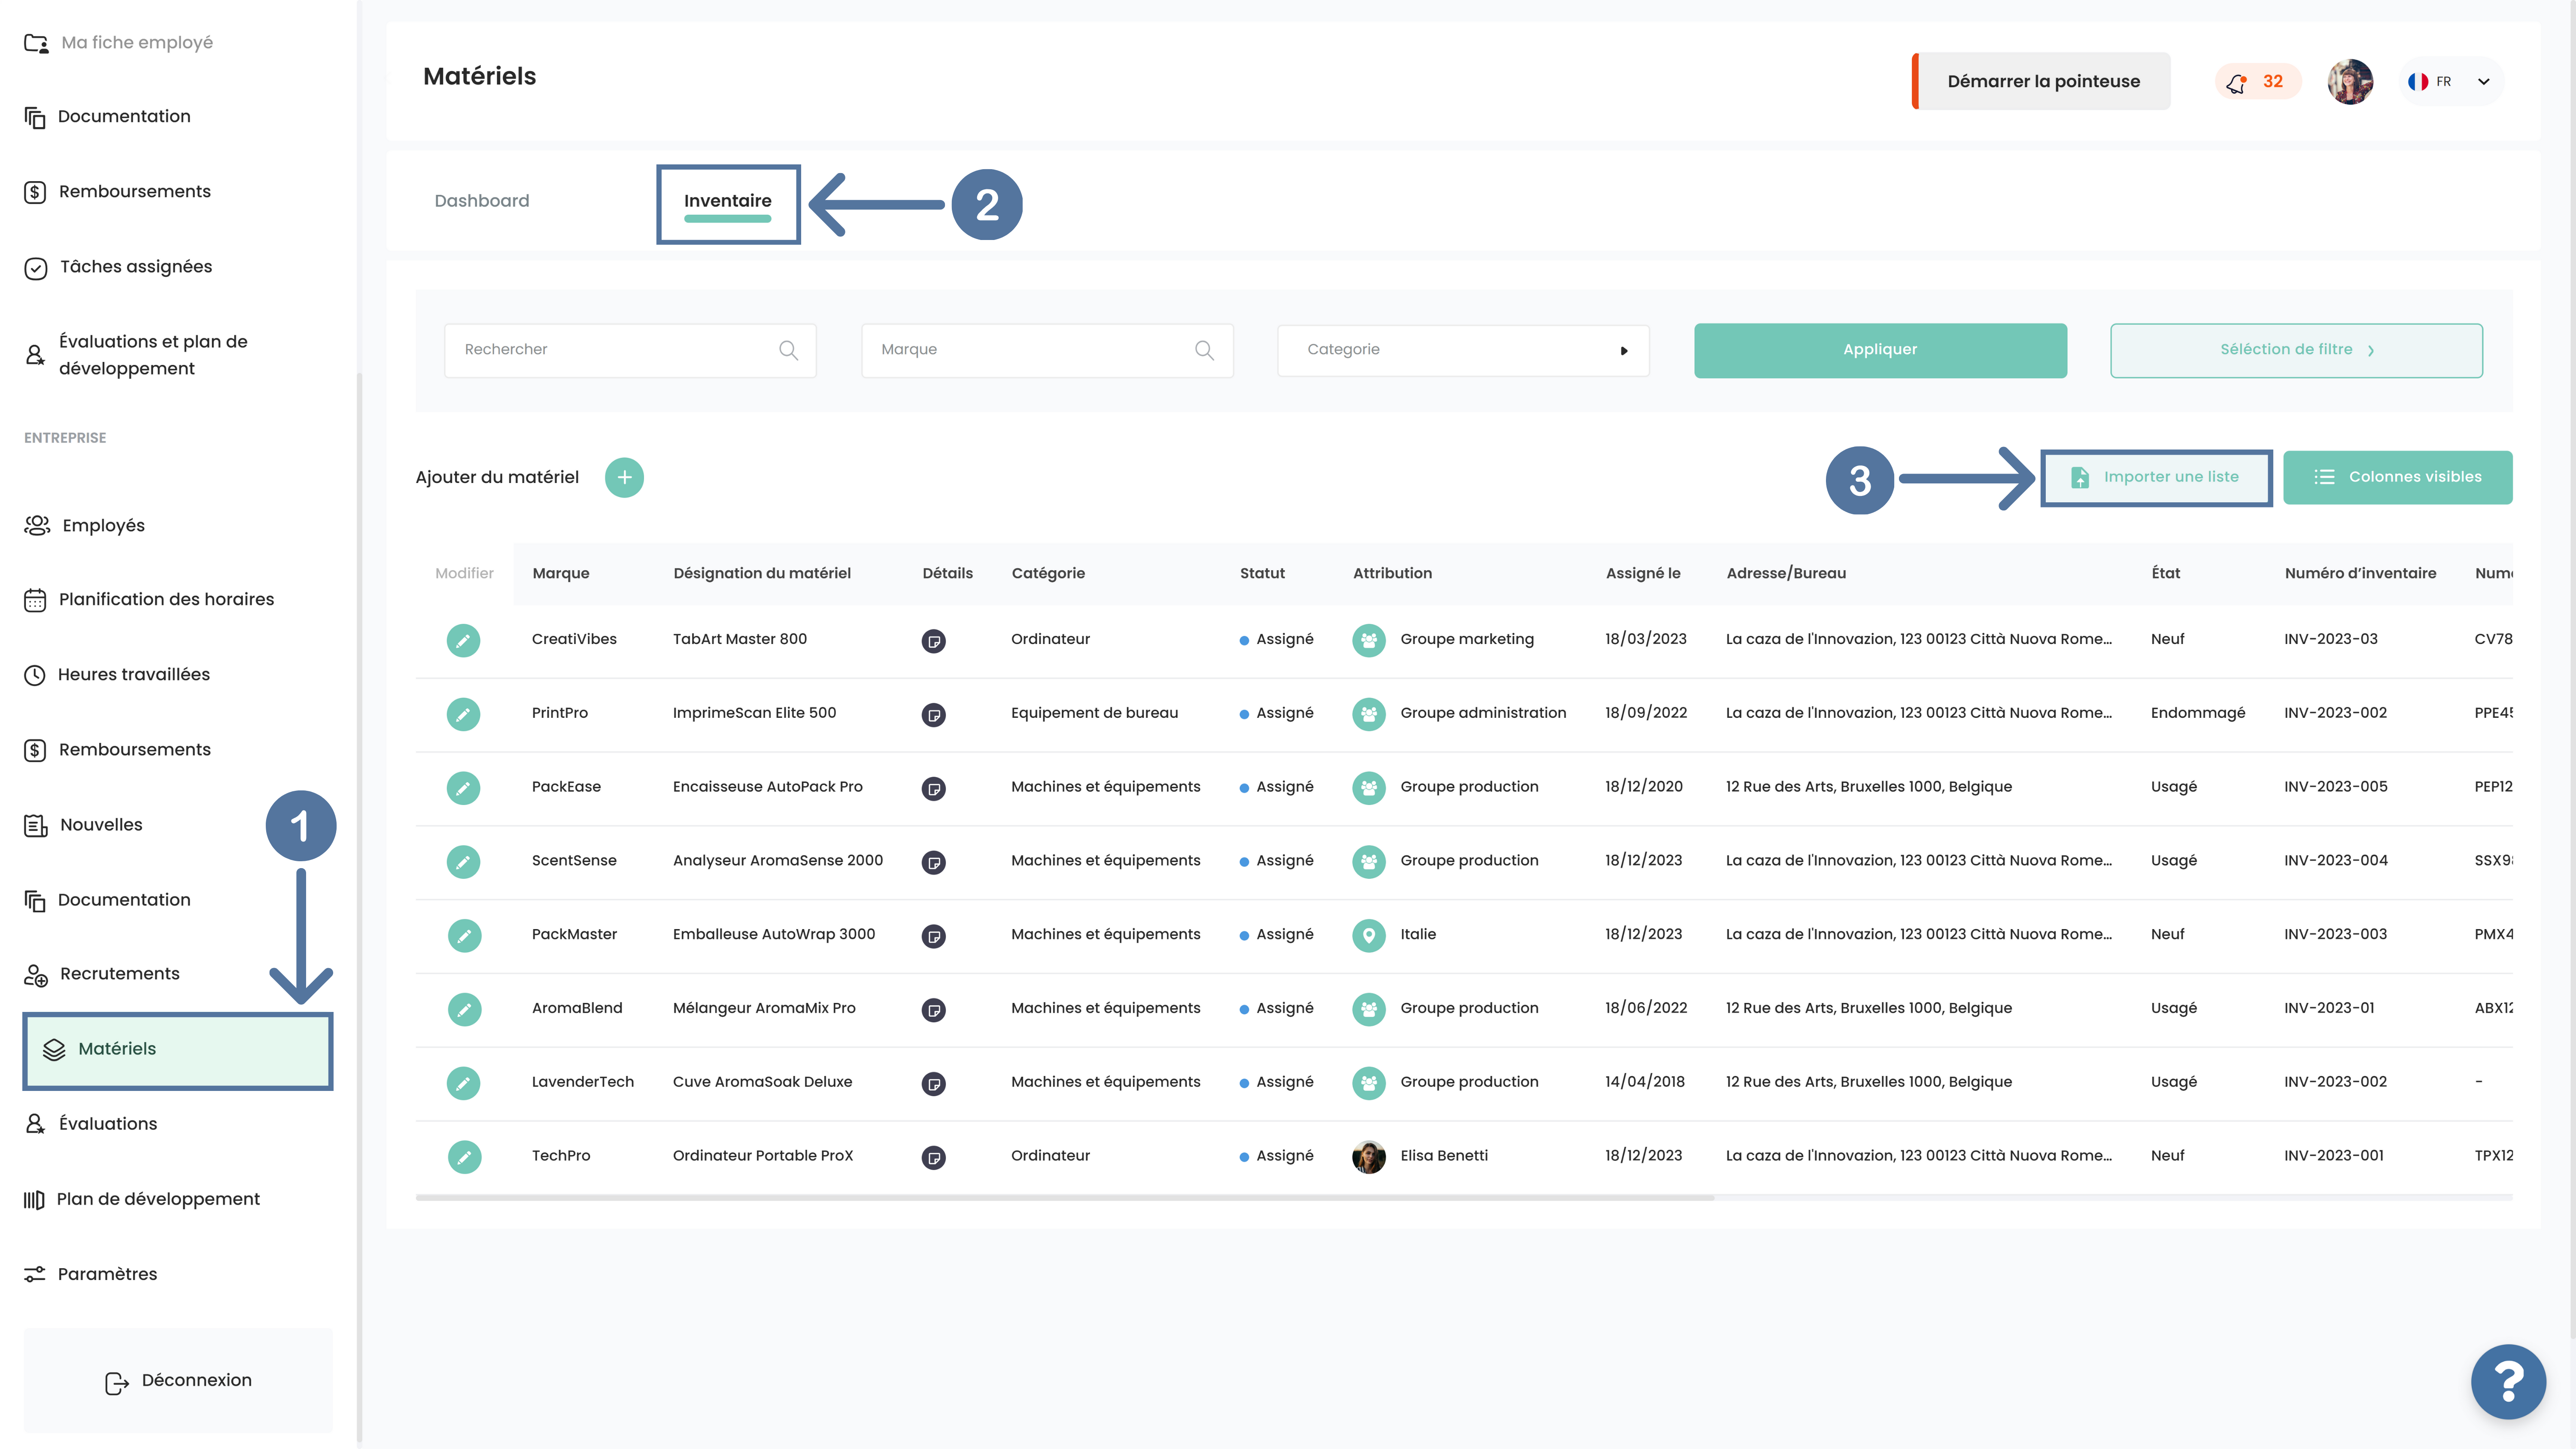Open Heures travaillées page
The width and height of the screenshot is (2576, 1449).
pyautogui.click(x=117, y=675)
